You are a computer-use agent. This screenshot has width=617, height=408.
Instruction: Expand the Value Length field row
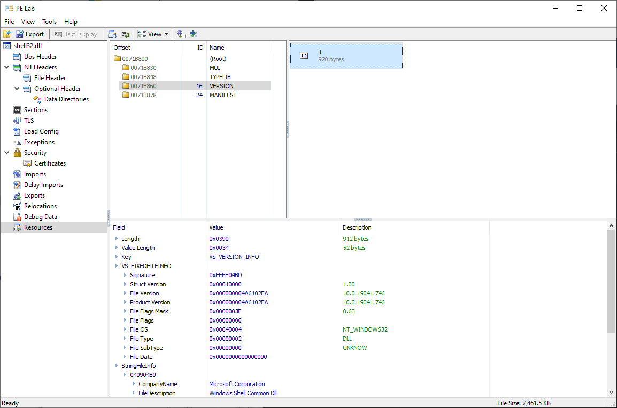tap(117, 248)
